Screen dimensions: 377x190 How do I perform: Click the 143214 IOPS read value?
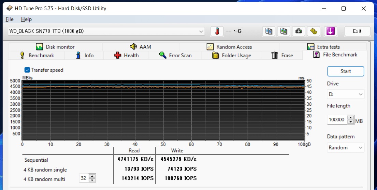pos(138,178)
